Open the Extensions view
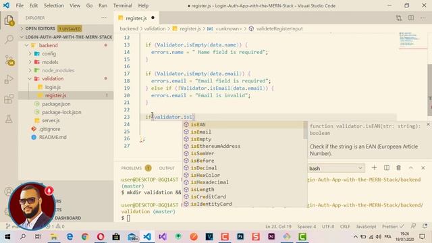The height and width of the screenshot is (243, 432). tap(9, 99)
